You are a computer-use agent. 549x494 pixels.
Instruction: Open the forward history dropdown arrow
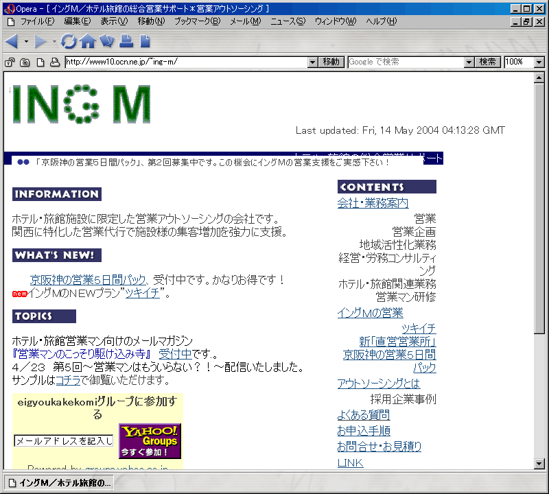[54, 41]
